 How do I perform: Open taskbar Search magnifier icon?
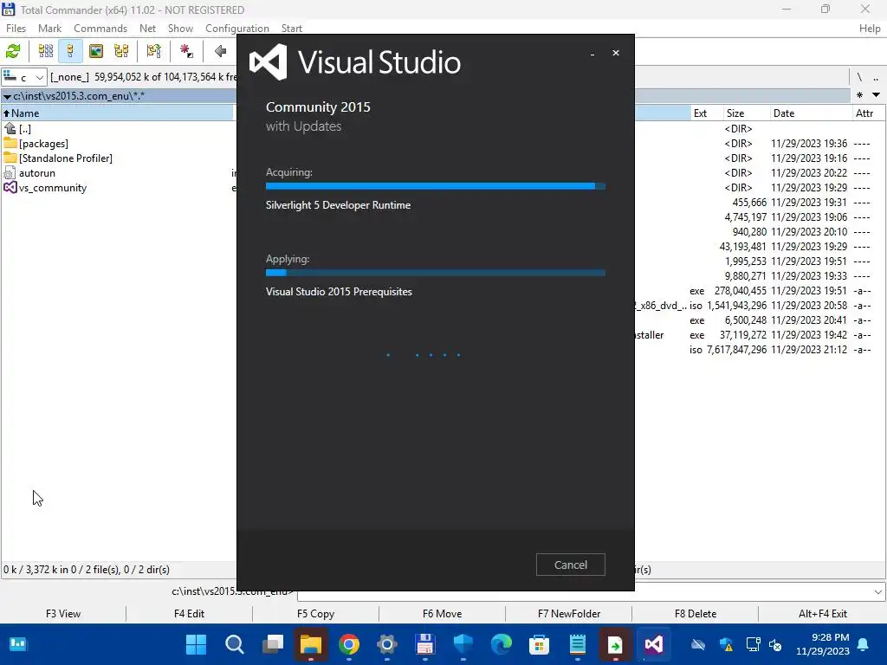tap(234, 644)
